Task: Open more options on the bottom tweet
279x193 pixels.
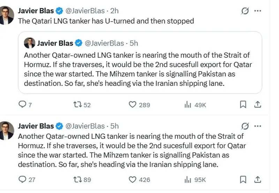Action: [x=258, y=126]
